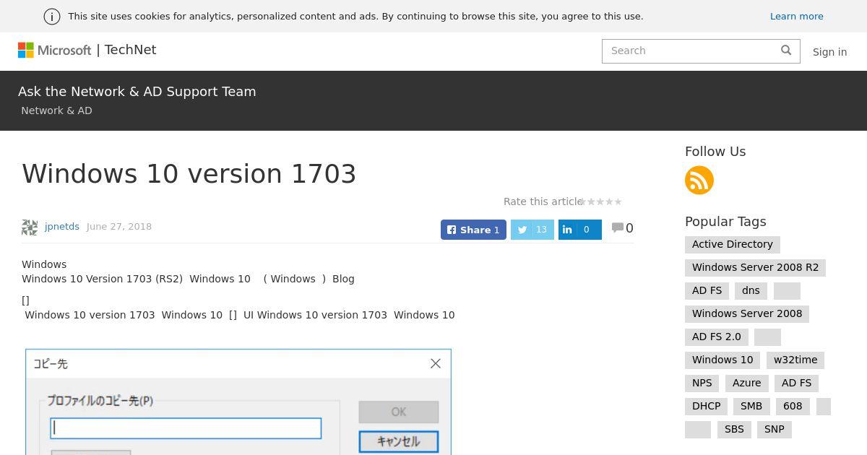Viewport: 867px width, 455px height.
Task: Tweet the article via Twitter button
Action: click(532, 230)
